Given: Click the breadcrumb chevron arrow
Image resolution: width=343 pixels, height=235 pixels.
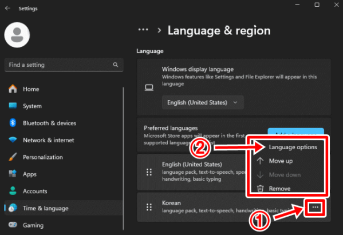Looking at the screenshot, I should tap(159, 30).
